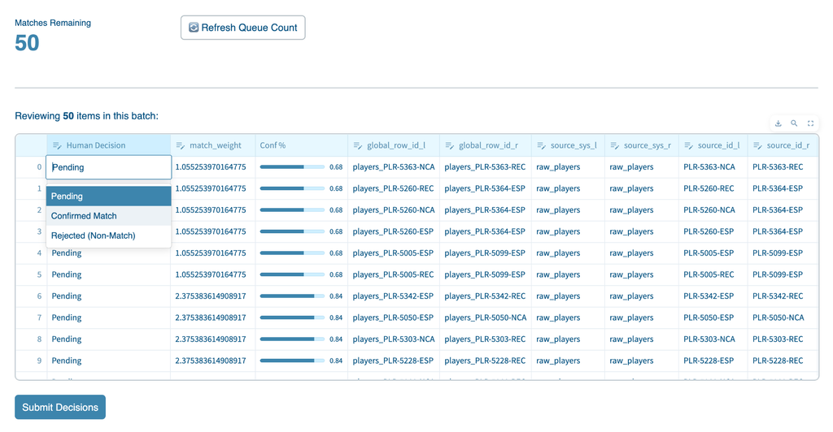Click the source_sys_l raw_players cell in row 0
833x432 pixels.
tap(569, 167)
